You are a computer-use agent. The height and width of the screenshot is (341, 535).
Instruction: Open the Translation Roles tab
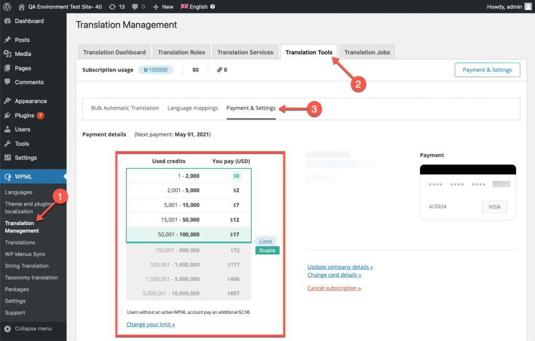click(181, 52)
